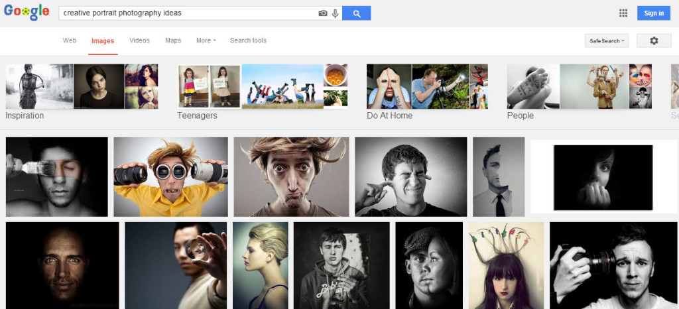This screenshot has width=679, height=309.
Task: Open Search tools options
Action: [x=248, y=40]
